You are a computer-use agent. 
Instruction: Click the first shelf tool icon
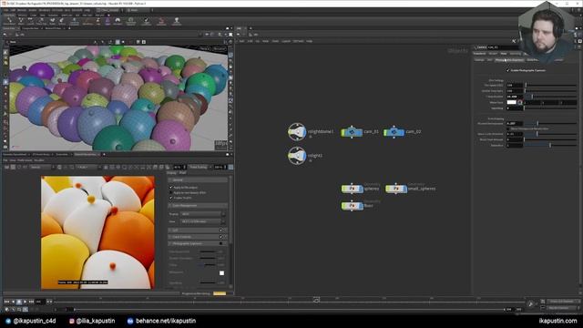click(x=10, y=21)
